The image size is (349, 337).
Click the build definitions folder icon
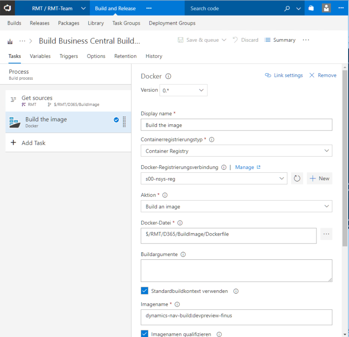pos(10,41)
